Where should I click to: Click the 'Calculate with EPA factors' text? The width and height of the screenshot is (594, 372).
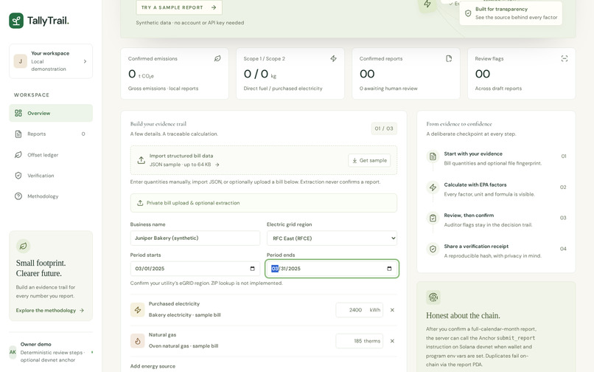[475, 185]
